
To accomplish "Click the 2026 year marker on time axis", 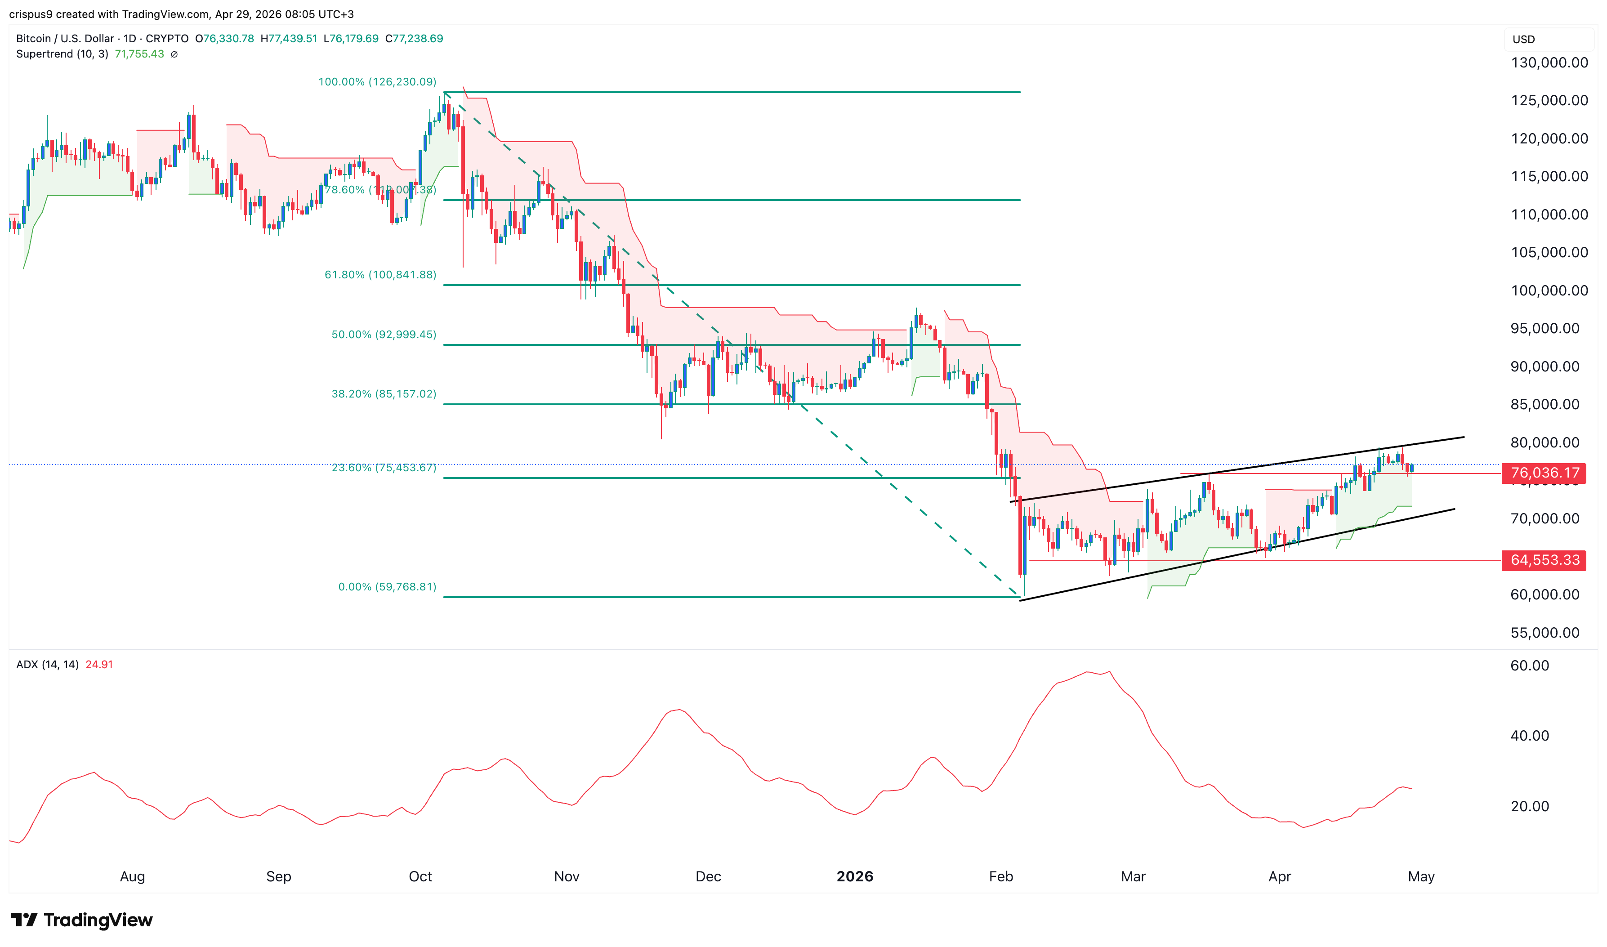I will coord(854,877).
